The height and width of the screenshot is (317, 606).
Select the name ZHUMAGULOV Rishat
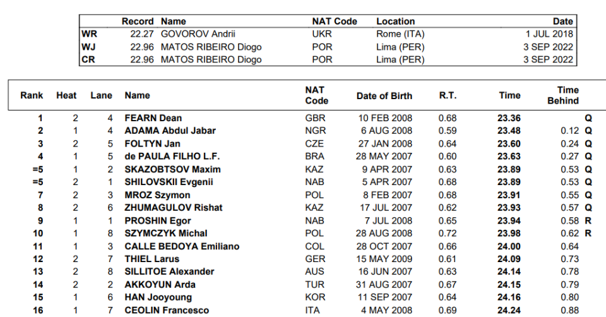pos(174,208)
